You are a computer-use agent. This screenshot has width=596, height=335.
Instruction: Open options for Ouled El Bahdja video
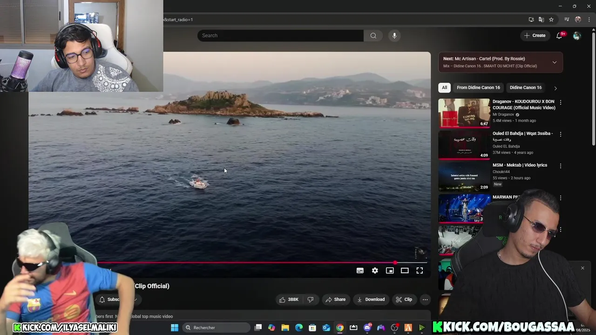pos(561,134)
